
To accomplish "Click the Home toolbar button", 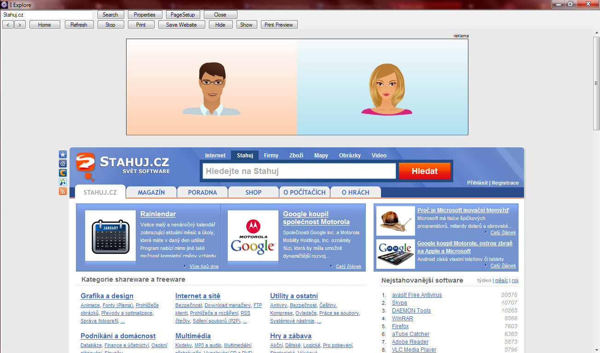I will coord(45,25).
